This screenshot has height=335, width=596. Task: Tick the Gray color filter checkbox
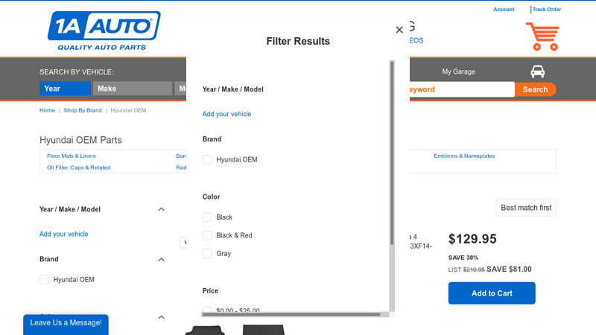coord(207,253)
